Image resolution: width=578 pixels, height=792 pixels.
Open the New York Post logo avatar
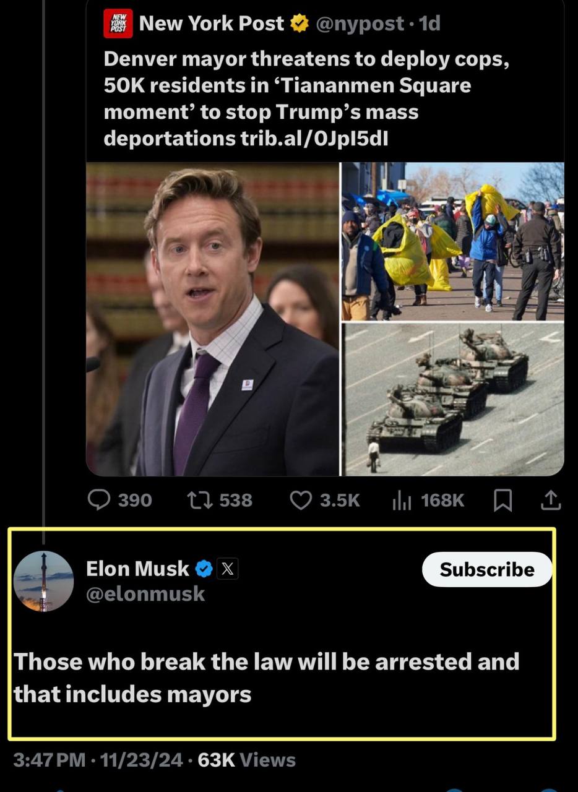118,24
